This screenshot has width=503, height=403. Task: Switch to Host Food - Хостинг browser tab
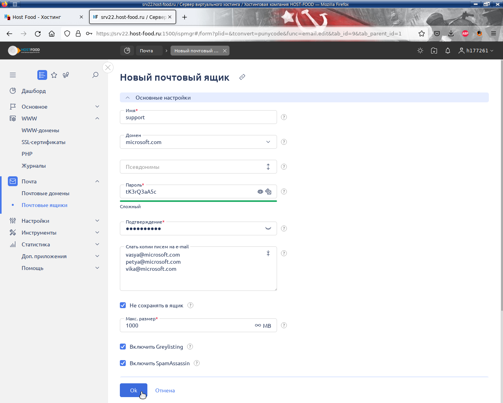44,17
